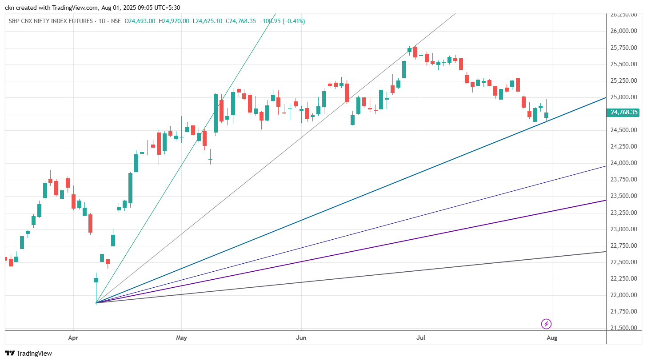Click the −100.95 (−0.41%) change value
This screenshot has height=362, width=647.
[282, 21]
